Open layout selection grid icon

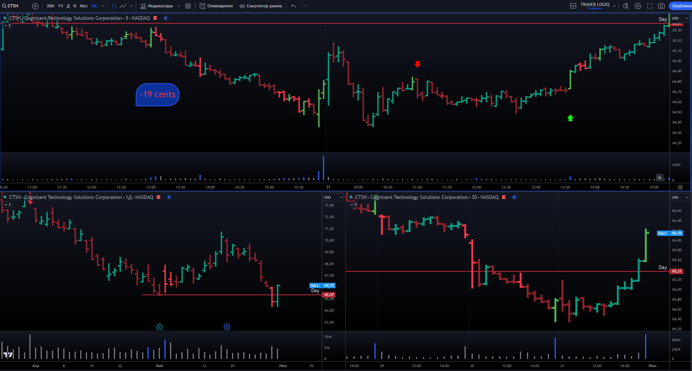[573, 6]
